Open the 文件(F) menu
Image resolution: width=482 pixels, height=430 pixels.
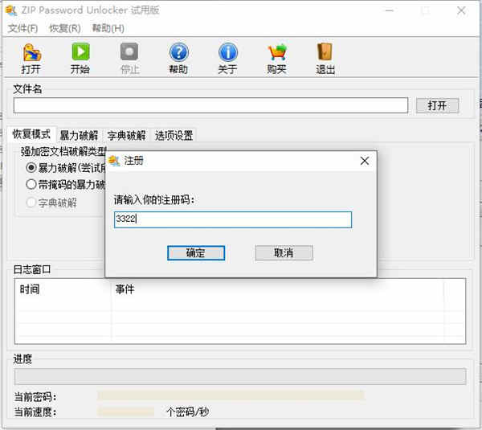click(23, 28)
